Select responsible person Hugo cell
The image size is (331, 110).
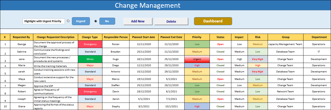click(116, 59)
